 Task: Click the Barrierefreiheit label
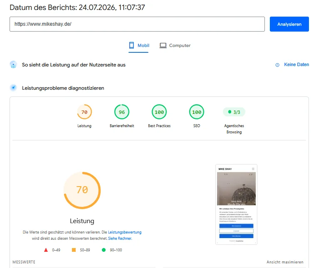pos(122,126)
